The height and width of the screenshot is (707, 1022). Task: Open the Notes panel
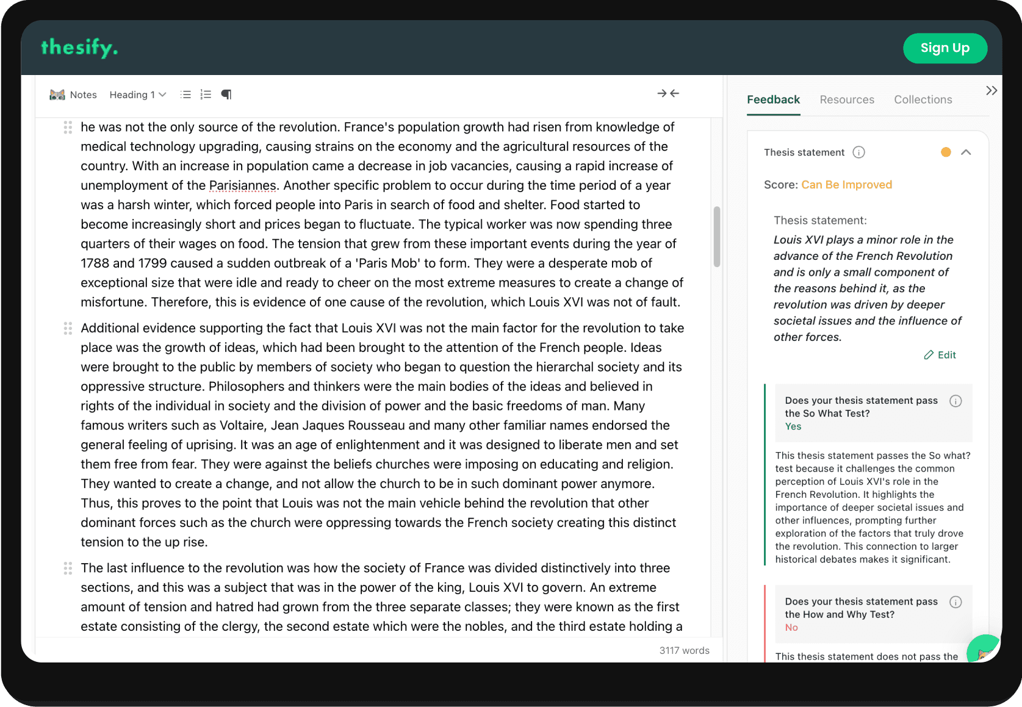coord(73,95)
